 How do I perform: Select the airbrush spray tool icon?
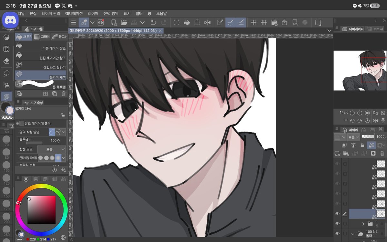[6, 85]
